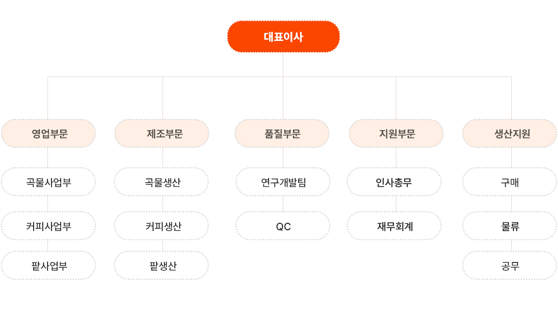Choose the 팥생산 team box

click(162, 265)
